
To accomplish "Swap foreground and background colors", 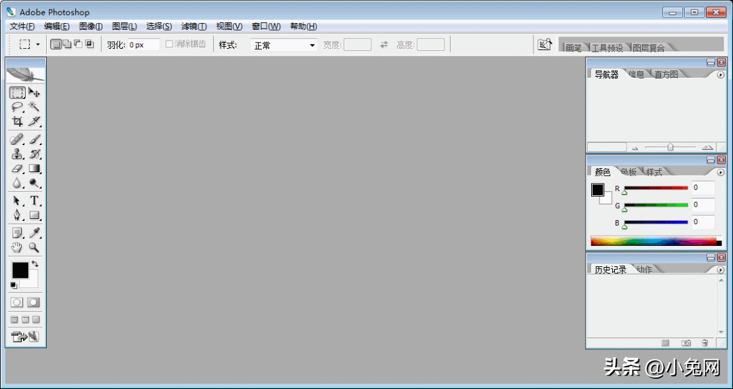I will pos(35,264).
